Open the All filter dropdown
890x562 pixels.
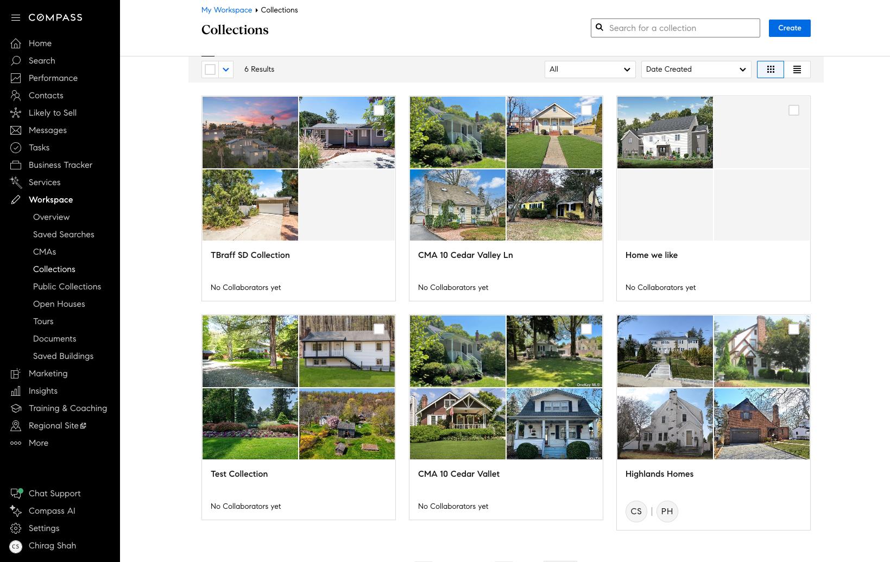pyautogui.click(x=590, y=70)
